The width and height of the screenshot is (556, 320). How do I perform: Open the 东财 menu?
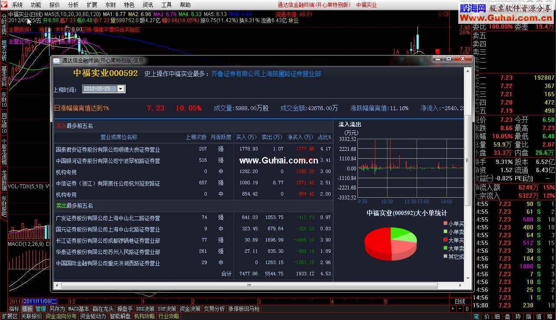point(110,5)
